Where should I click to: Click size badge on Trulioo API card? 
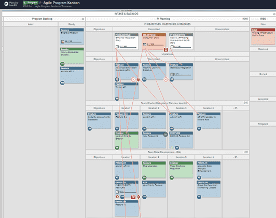click(117, 99)
